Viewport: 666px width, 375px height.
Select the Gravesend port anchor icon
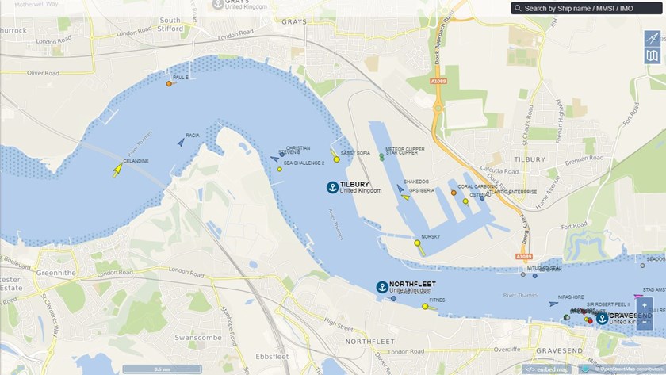pyautogui.click(x=602, y=318)
